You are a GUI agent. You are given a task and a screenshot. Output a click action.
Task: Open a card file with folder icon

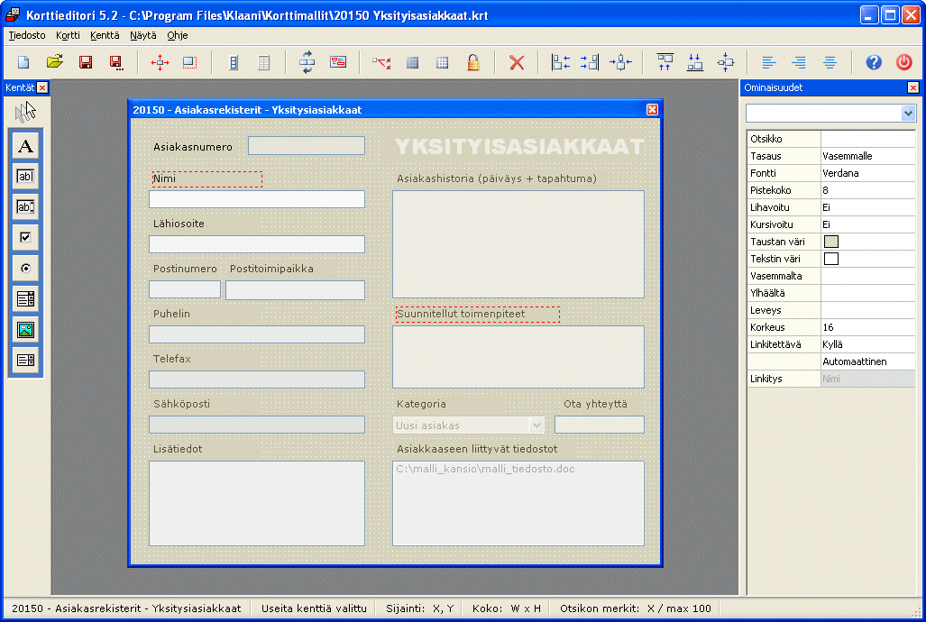click(55, 62)
